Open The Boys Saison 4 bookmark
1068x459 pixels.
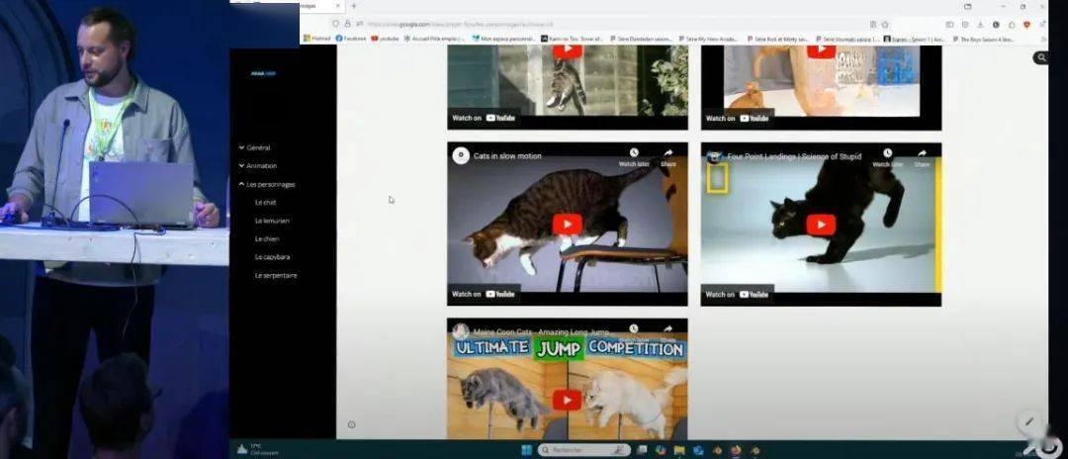coord(983,39)
